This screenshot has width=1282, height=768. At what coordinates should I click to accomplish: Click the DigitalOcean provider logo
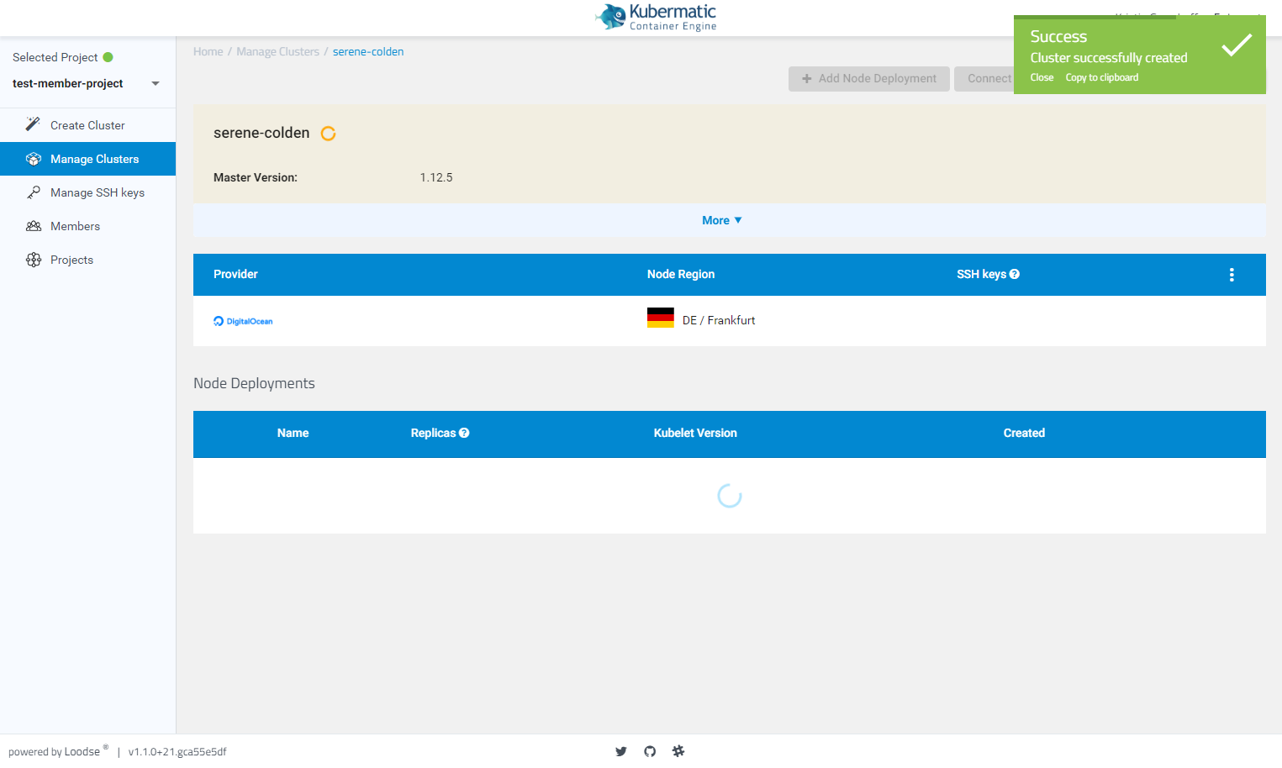243,321
